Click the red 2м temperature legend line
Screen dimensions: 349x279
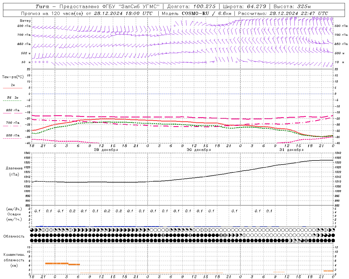pos(13,88)
